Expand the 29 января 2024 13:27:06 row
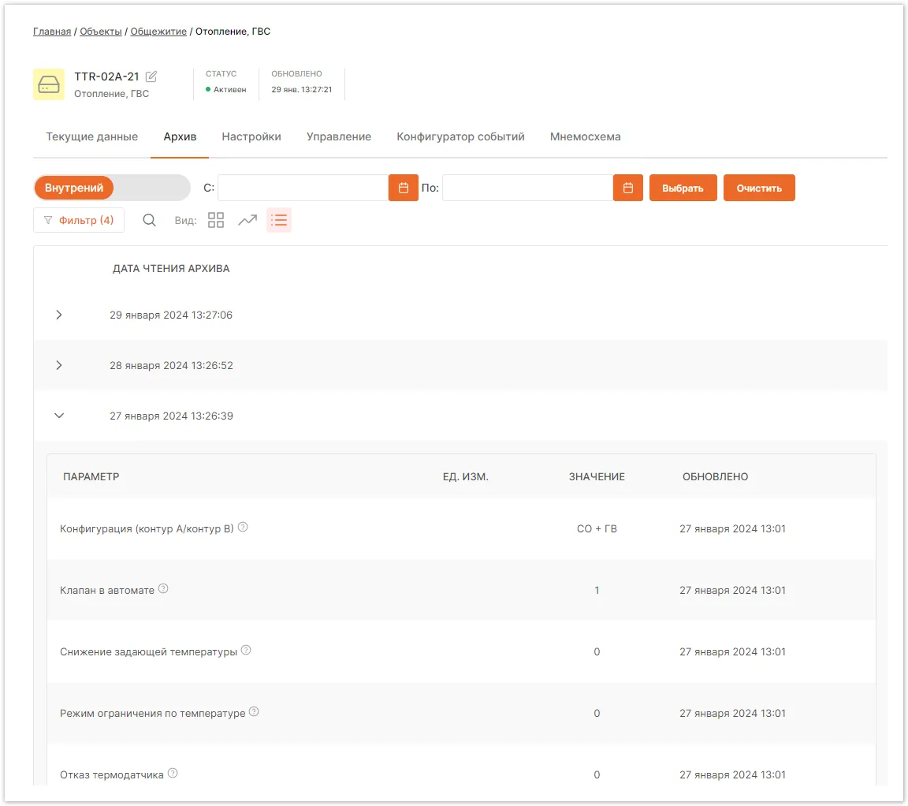Screen dimensions: 908x806 pyautogui.click(x=59, y=315)
